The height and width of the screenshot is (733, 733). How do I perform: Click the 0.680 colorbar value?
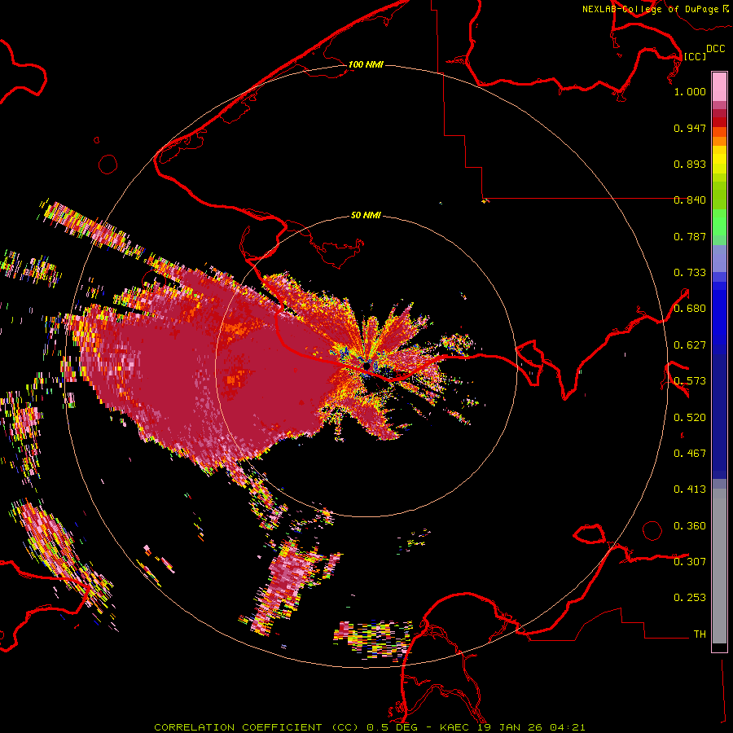(x=690, y=309)
